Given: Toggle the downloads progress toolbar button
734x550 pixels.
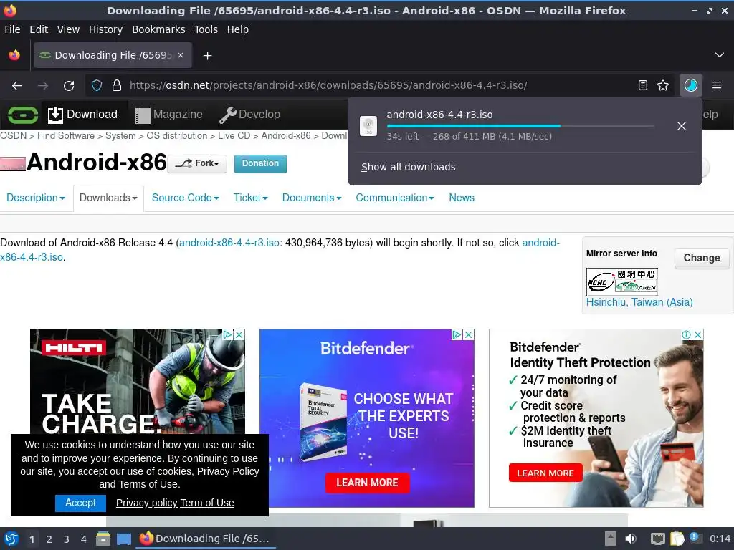Looking at the screenshot, I should click(690, 85).
